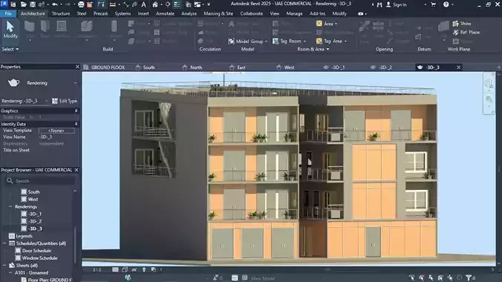Open Model Group dropdown arrow

(266, 42)
